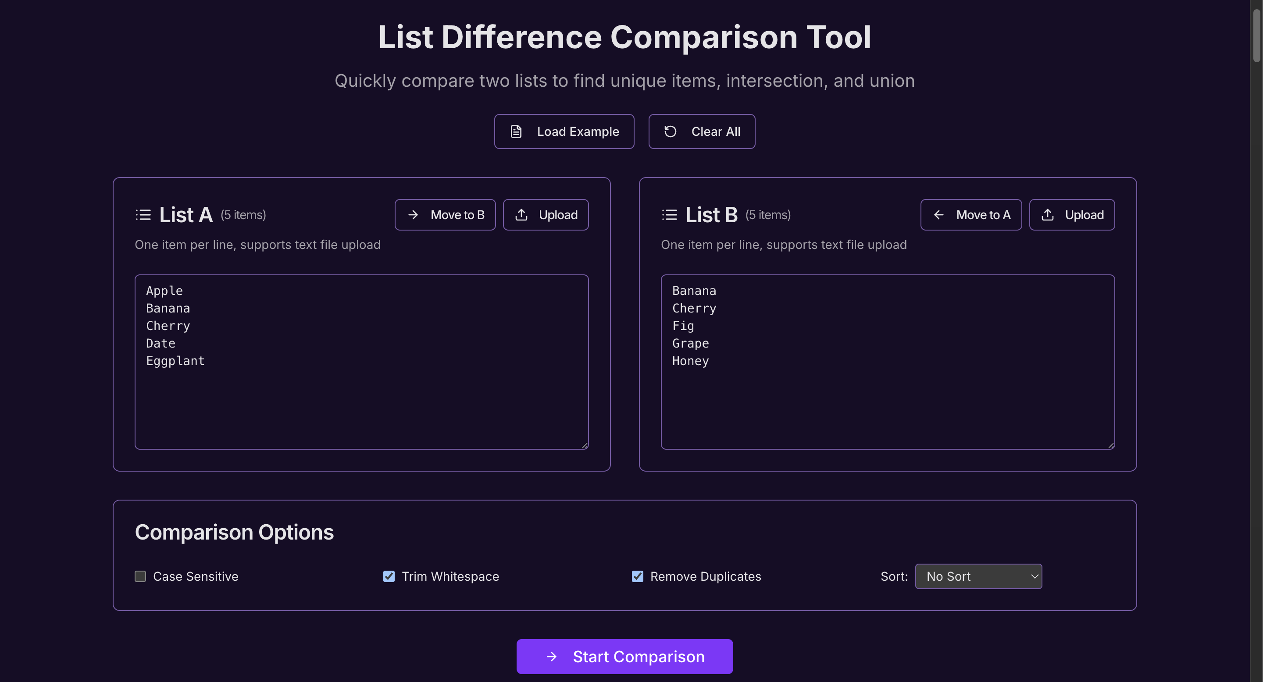Image resolution: width=1263 pixels, height=682 pixels.
Task: Click List B's upload icon
Action: (1047, 215)
